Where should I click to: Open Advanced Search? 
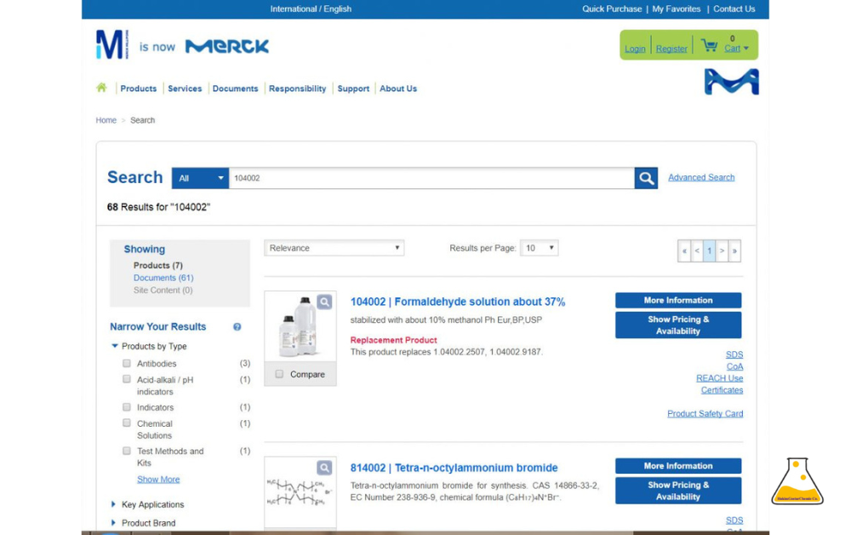pyautogui.click(x=701, y=177)
